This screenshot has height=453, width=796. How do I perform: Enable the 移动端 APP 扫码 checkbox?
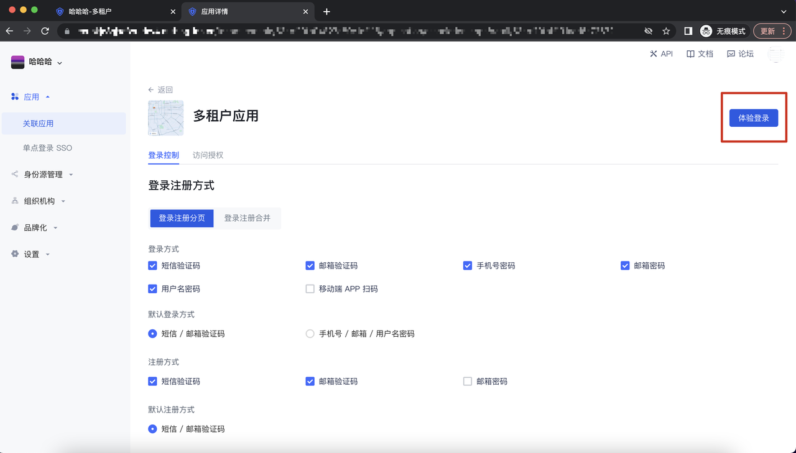pyautogui.click(x=310, y=289)
